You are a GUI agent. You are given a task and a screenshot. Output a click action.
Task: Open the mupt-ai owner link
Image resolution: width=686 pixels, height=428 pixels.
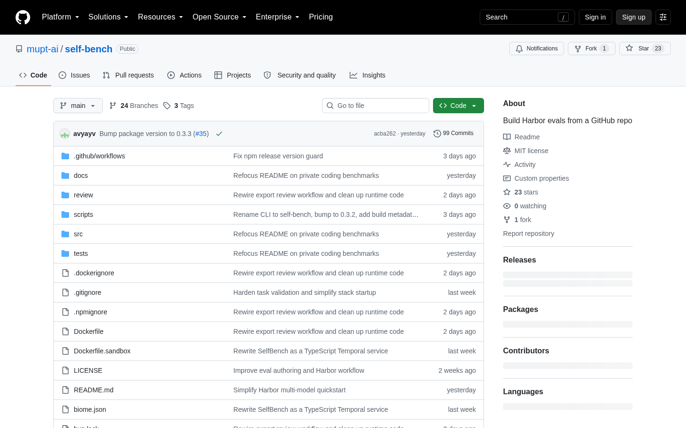pos(42,49)
